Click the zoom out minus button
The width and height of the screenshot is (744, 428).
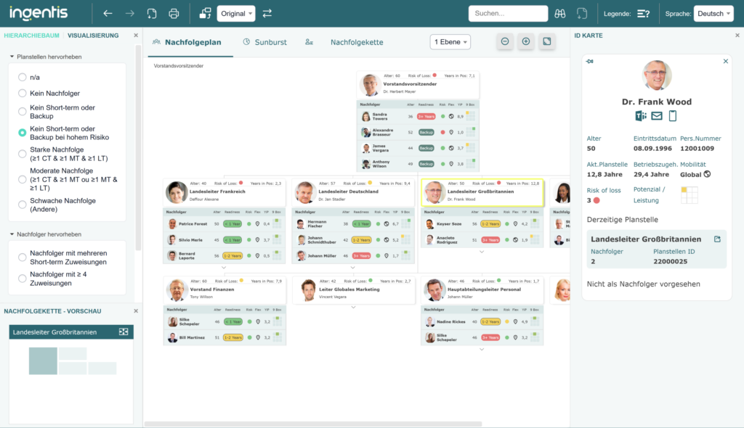click(505, 41)
